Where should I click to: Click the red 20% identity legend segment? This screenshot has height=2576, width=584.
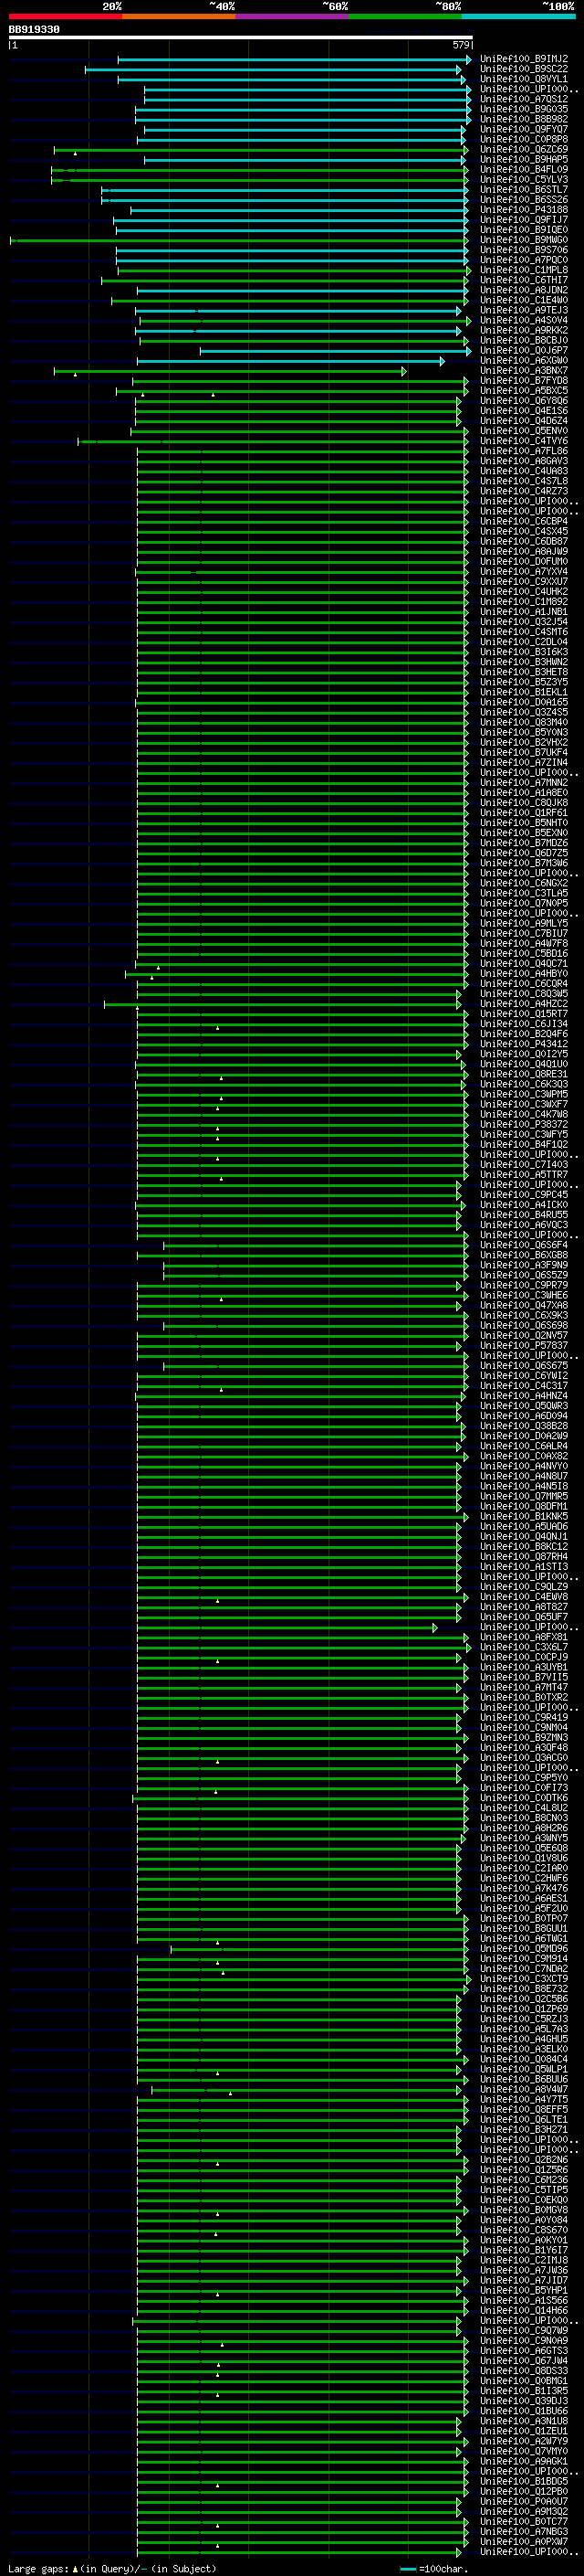[x=65, y=16]
